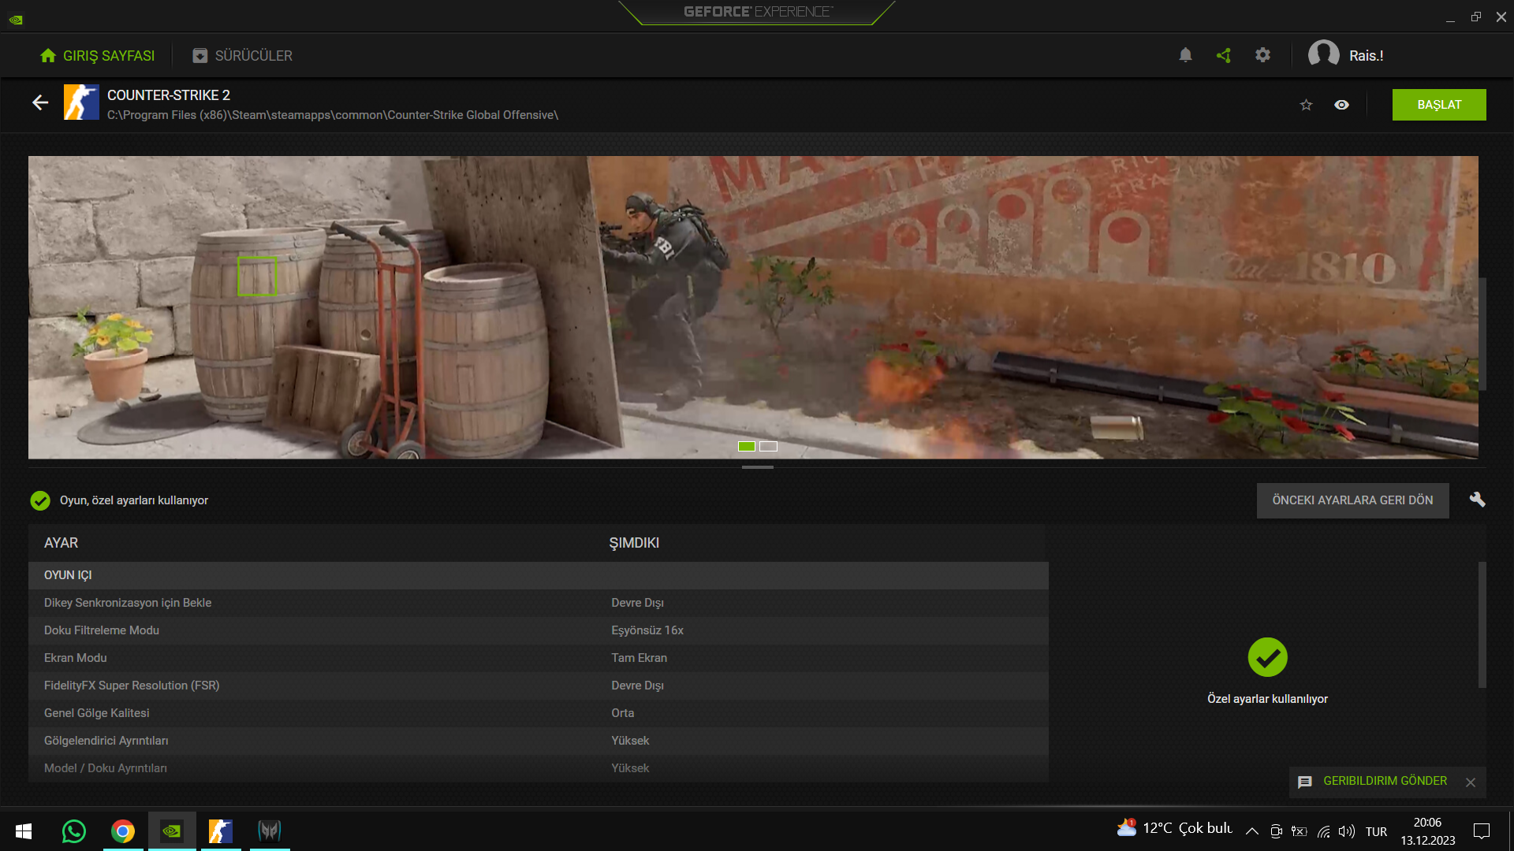
Task: Click ÖNCEKİ AYARLARA GERİ DÖN button
Action: pyautogui.click(x=1352, y=500)
